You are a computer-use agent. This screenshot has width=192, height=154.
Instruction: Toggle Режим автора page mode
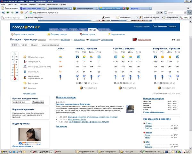(124, 18)
